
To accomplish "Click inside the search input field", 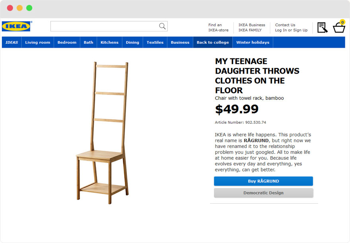I will (104, 26).
